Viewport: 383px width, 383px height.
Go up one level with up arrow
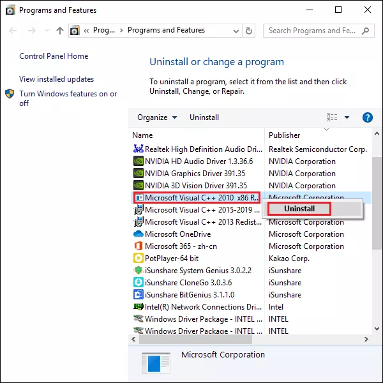(60, 31)
